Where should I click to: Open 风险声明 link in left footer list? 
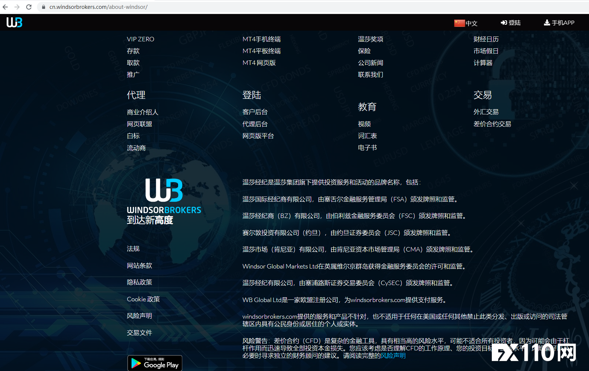point(140,316)
